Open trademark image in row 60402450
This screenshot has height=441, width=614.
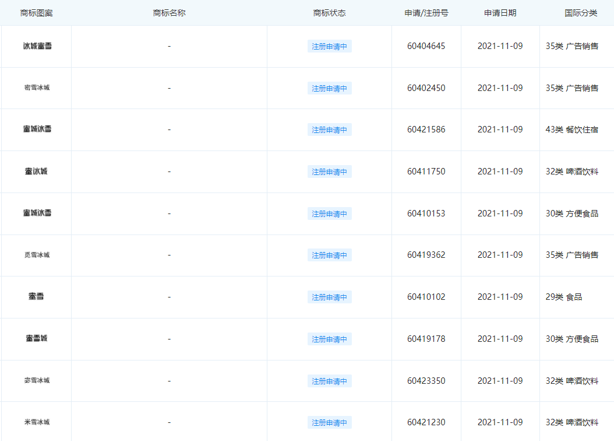click(37, 87)
